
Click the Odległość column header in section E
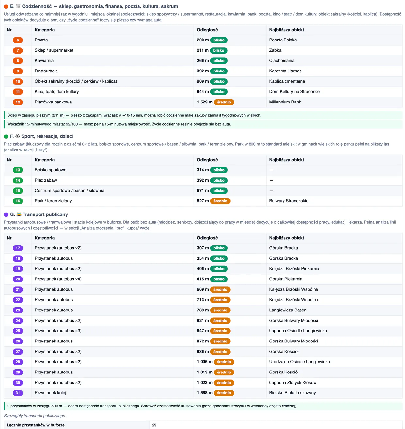[207, 30]
